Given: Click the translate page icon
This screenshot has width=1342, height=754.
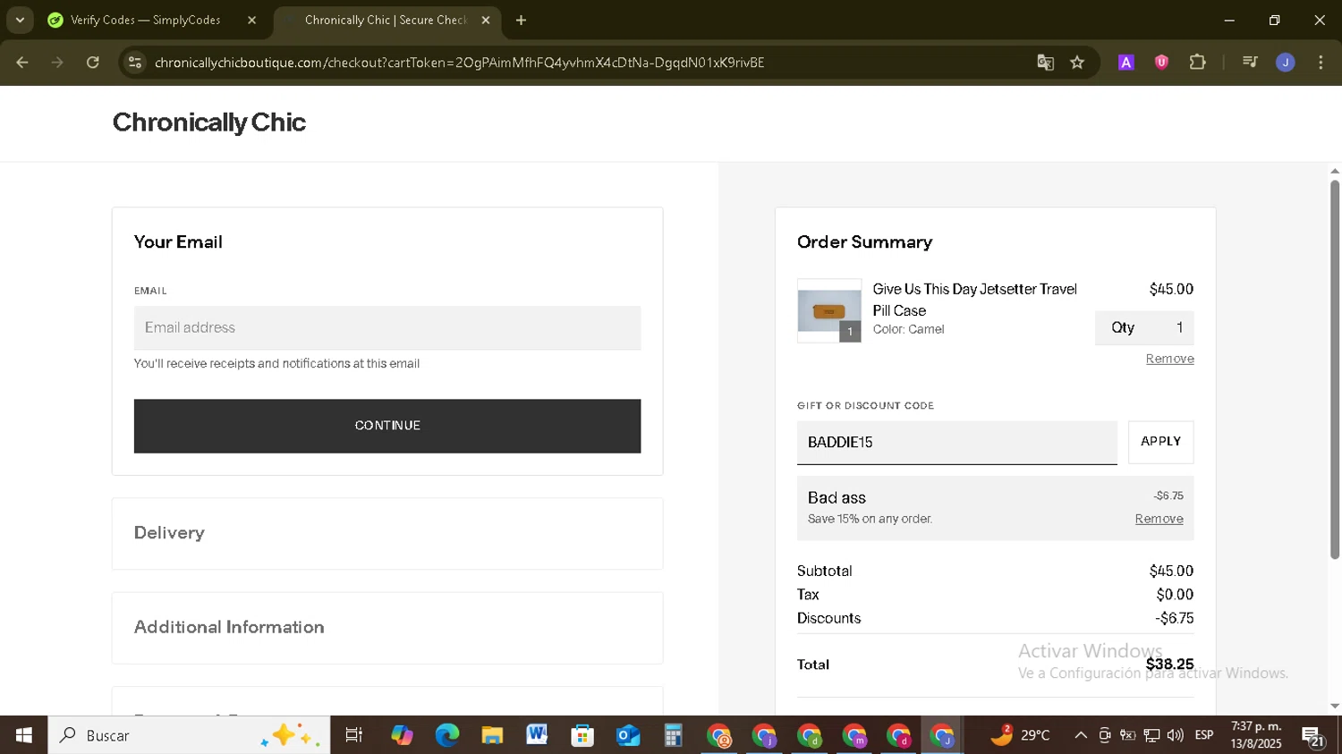Looking at the screenshot, I should pyautogui.click(x=1045, y=63).
